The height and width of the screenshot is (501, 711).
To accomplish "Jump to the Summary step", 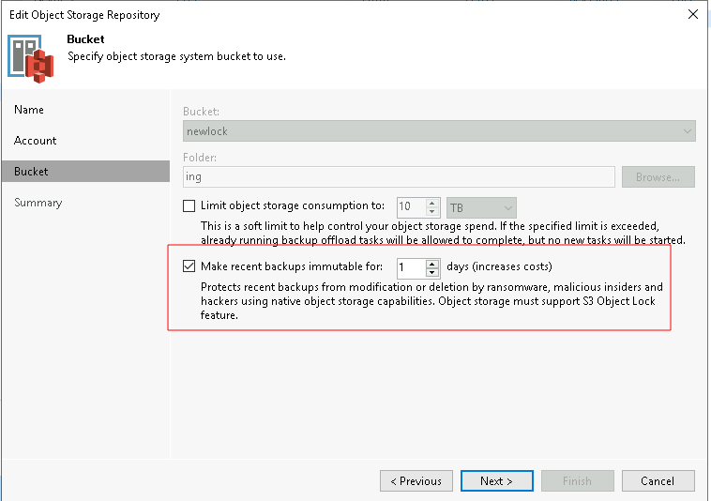I will (38, 203).
